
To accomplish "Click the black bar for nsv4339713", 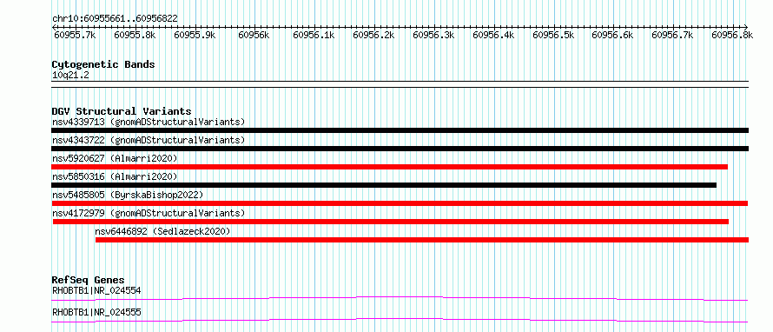I will coord(400,130).
